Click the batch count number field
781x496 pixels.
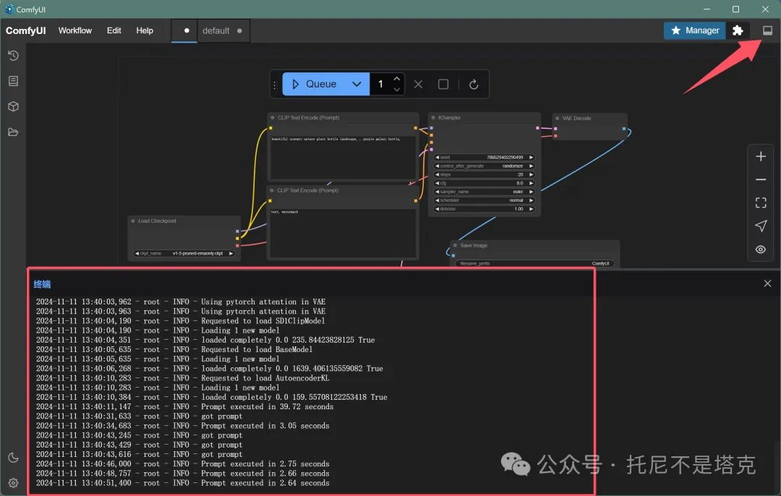[x=381, y=84]
